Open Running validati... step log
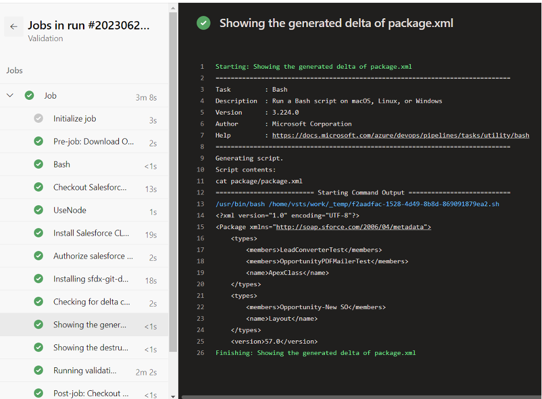The height and width of the screenshot is (399, 542). [x=84, y=370]
